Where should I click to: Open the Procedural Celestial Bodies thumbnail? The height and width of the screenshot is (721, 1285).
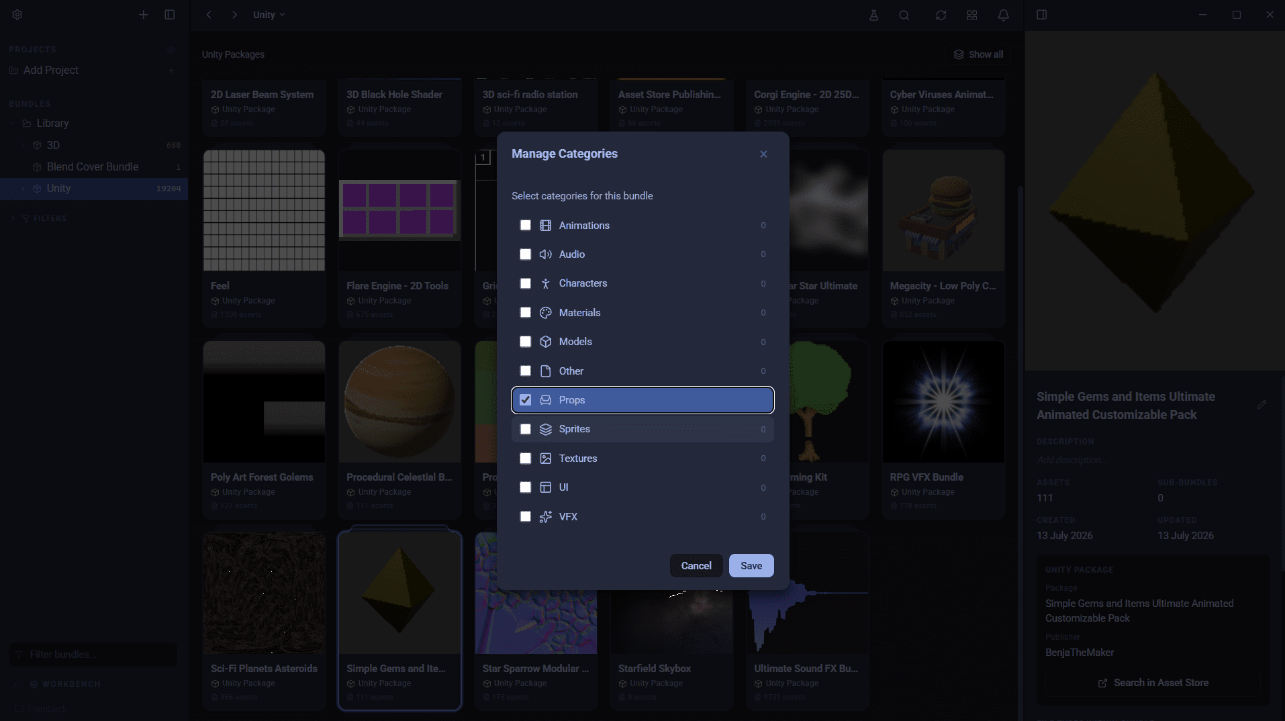(x=400, y=401)
